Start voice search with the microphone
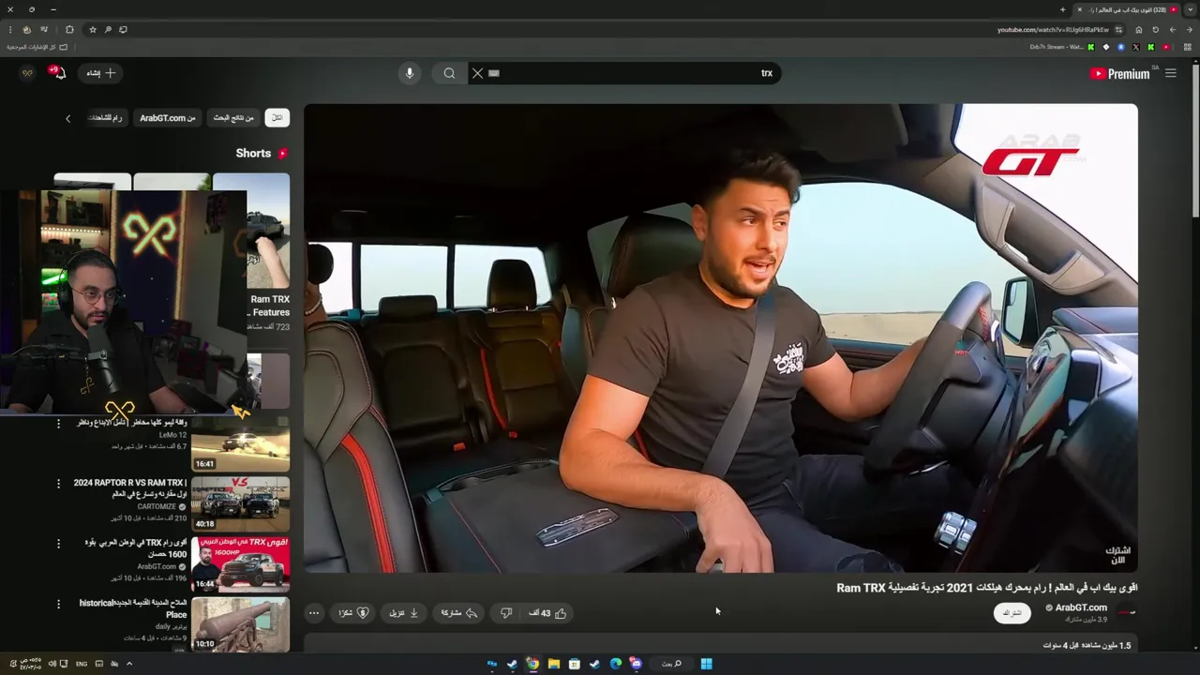 (x=409, y=73)
